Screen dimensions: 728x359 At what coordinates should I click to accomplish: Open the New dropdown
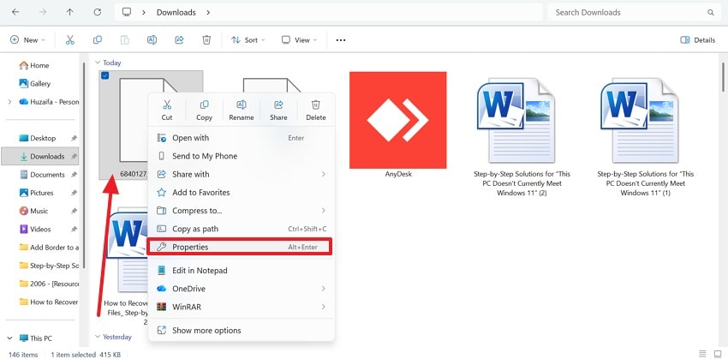pyautogui.click(x=27, y=40)
